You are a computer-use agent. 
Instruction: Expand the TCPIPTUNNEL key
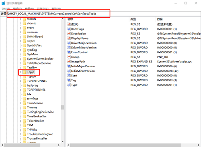[21, 90]
